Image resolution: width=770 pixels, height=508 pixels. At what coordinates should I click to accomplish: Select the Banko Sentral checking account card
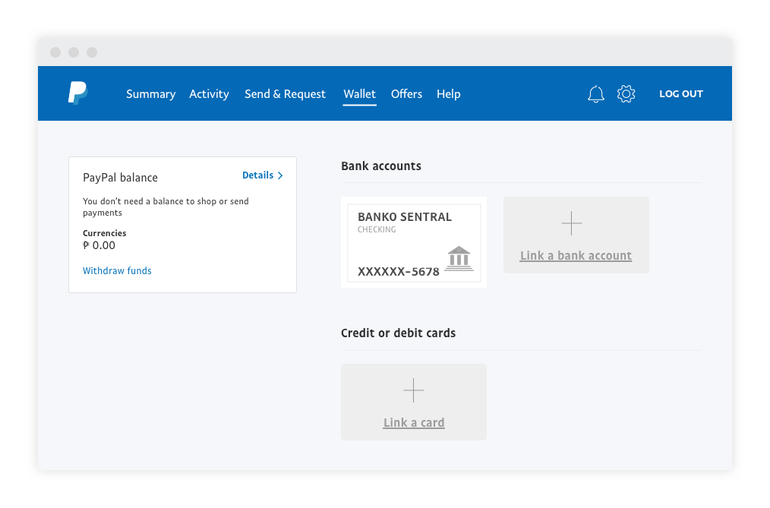tap(413, 243)
